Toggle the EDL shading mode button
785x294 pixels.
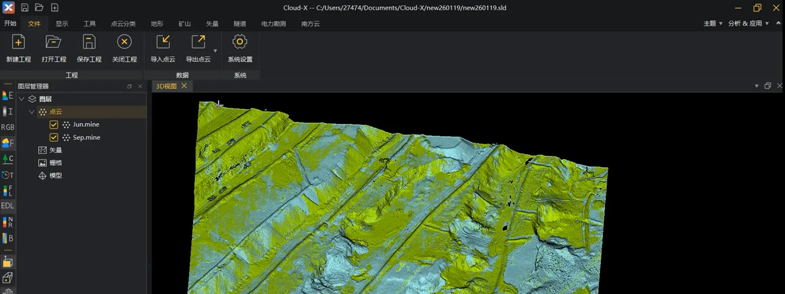pos(7,206)
